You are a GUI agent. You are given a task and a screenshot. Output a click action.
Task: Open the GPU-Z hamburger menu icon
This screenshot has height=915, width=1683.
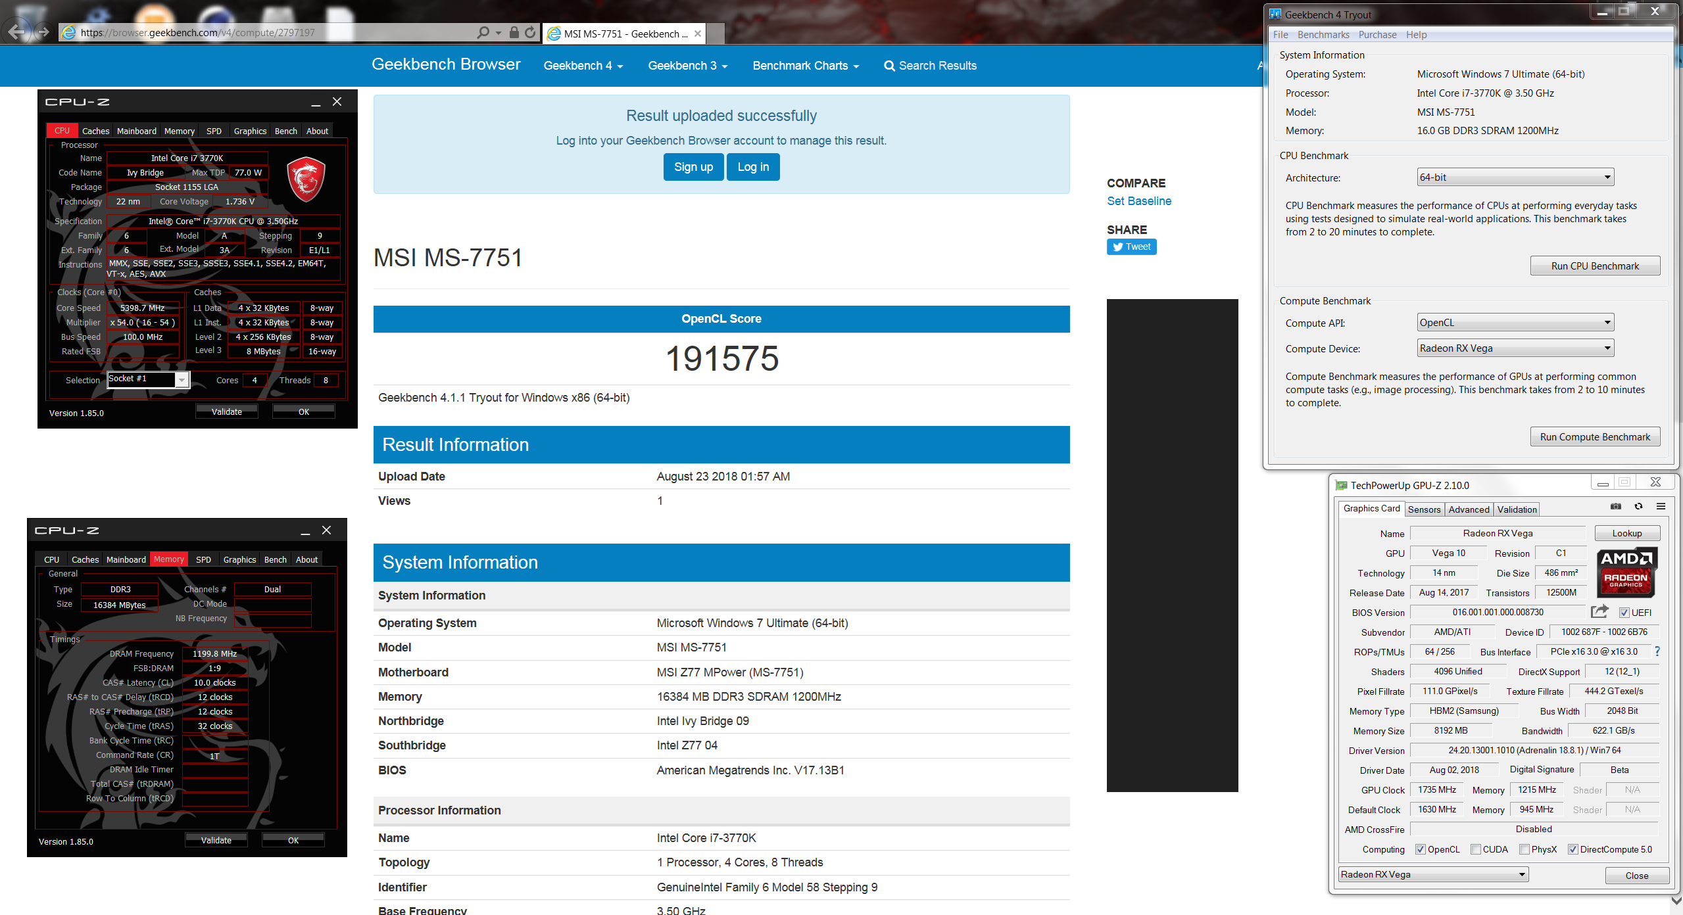point(1661,506)
